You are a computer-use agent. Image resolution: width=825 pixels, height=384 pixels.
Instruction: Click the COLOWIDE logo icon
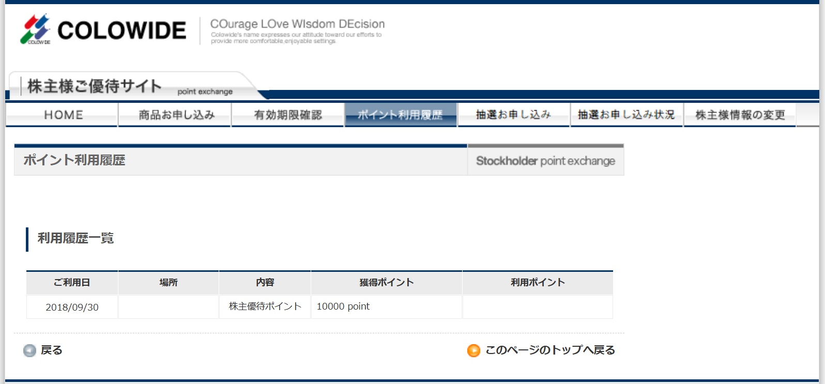point(35,29)
